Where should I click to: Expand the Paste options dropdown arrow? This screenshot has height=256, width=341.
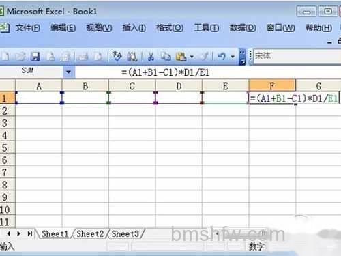point(192,57)
